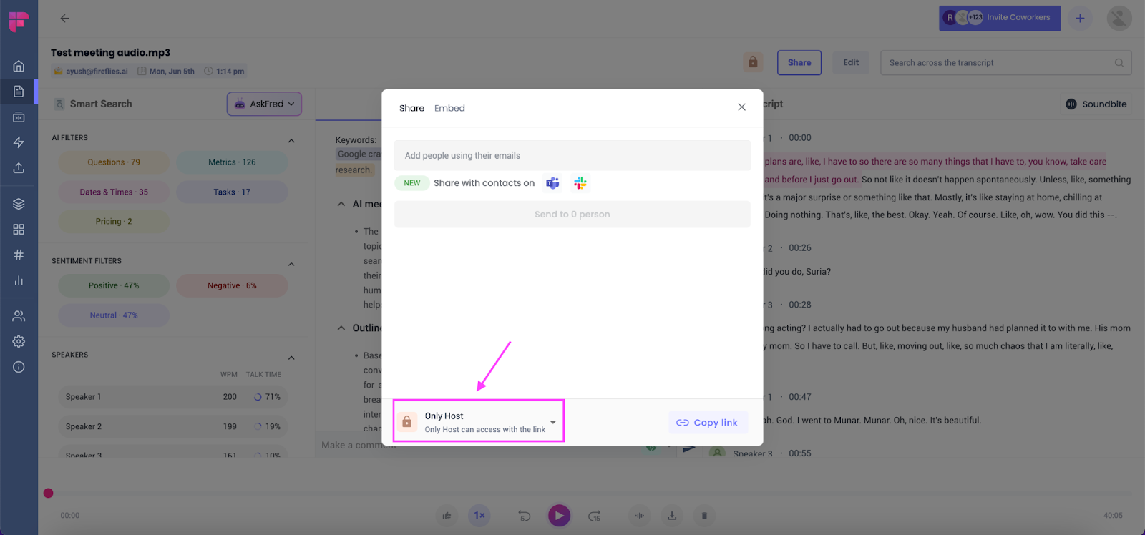Jump to timestamp 00:26 in transcript
The image size is (1145, 535).
point(799,248)
